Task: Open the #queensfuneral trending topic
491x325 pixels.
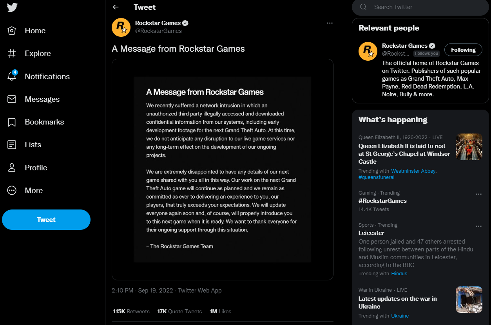Action: 376,177
